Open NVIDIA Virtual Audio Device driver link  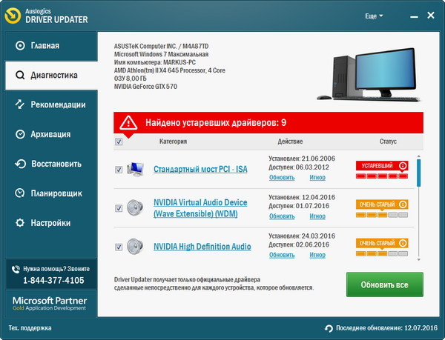200,208
